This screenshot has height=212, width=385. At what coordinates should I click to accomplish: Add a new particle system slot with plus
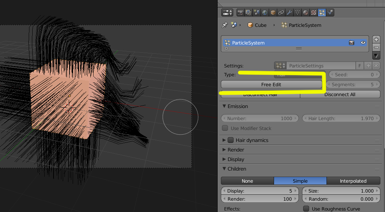tap(376, 39)
